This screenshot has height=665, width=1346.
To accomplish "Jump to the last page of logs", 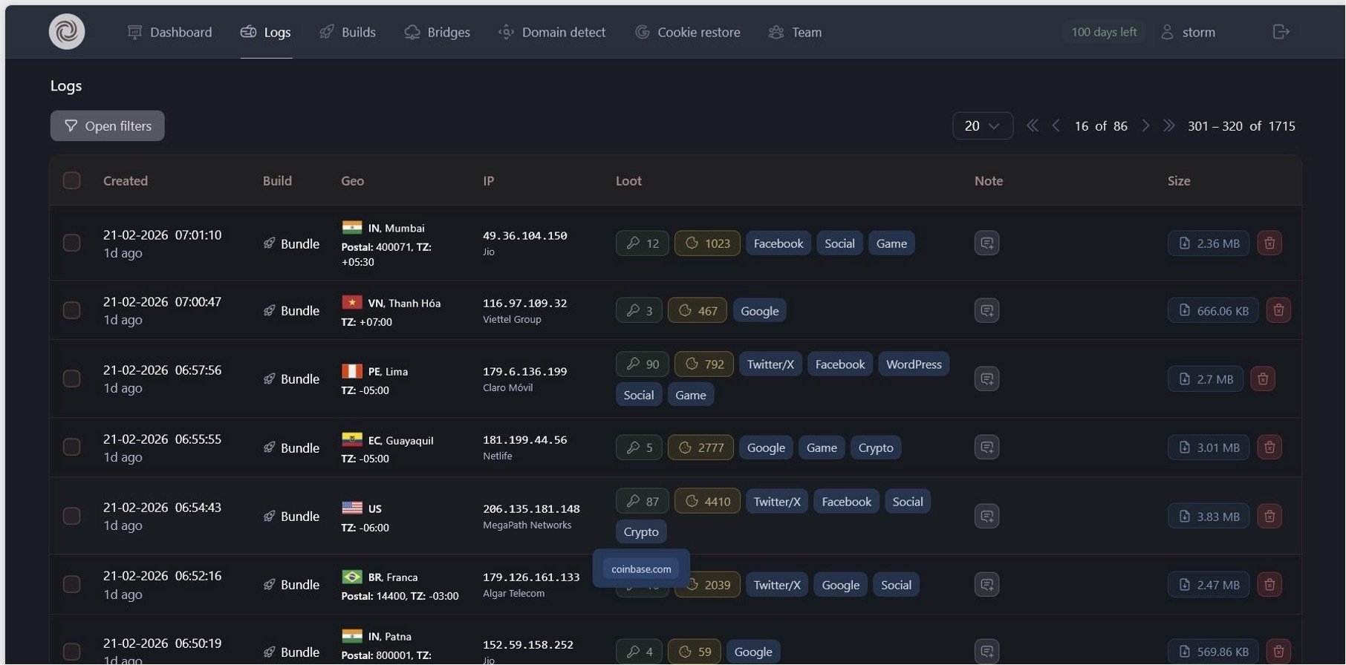I will pyautogui.click(x=1169, y=126).
